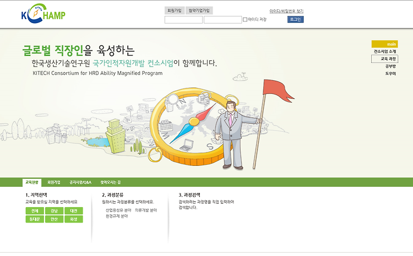Open 교육 과정 in side menu
The image size is (413, 256).
384,59
